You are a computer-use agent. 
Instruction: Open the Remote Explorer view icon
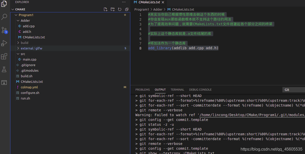pos(4,83)
